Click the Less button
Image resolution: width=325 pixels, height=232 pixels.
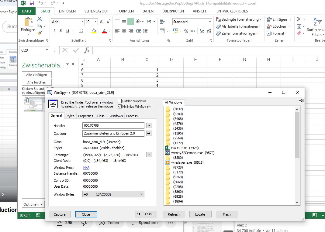[146, 214]
